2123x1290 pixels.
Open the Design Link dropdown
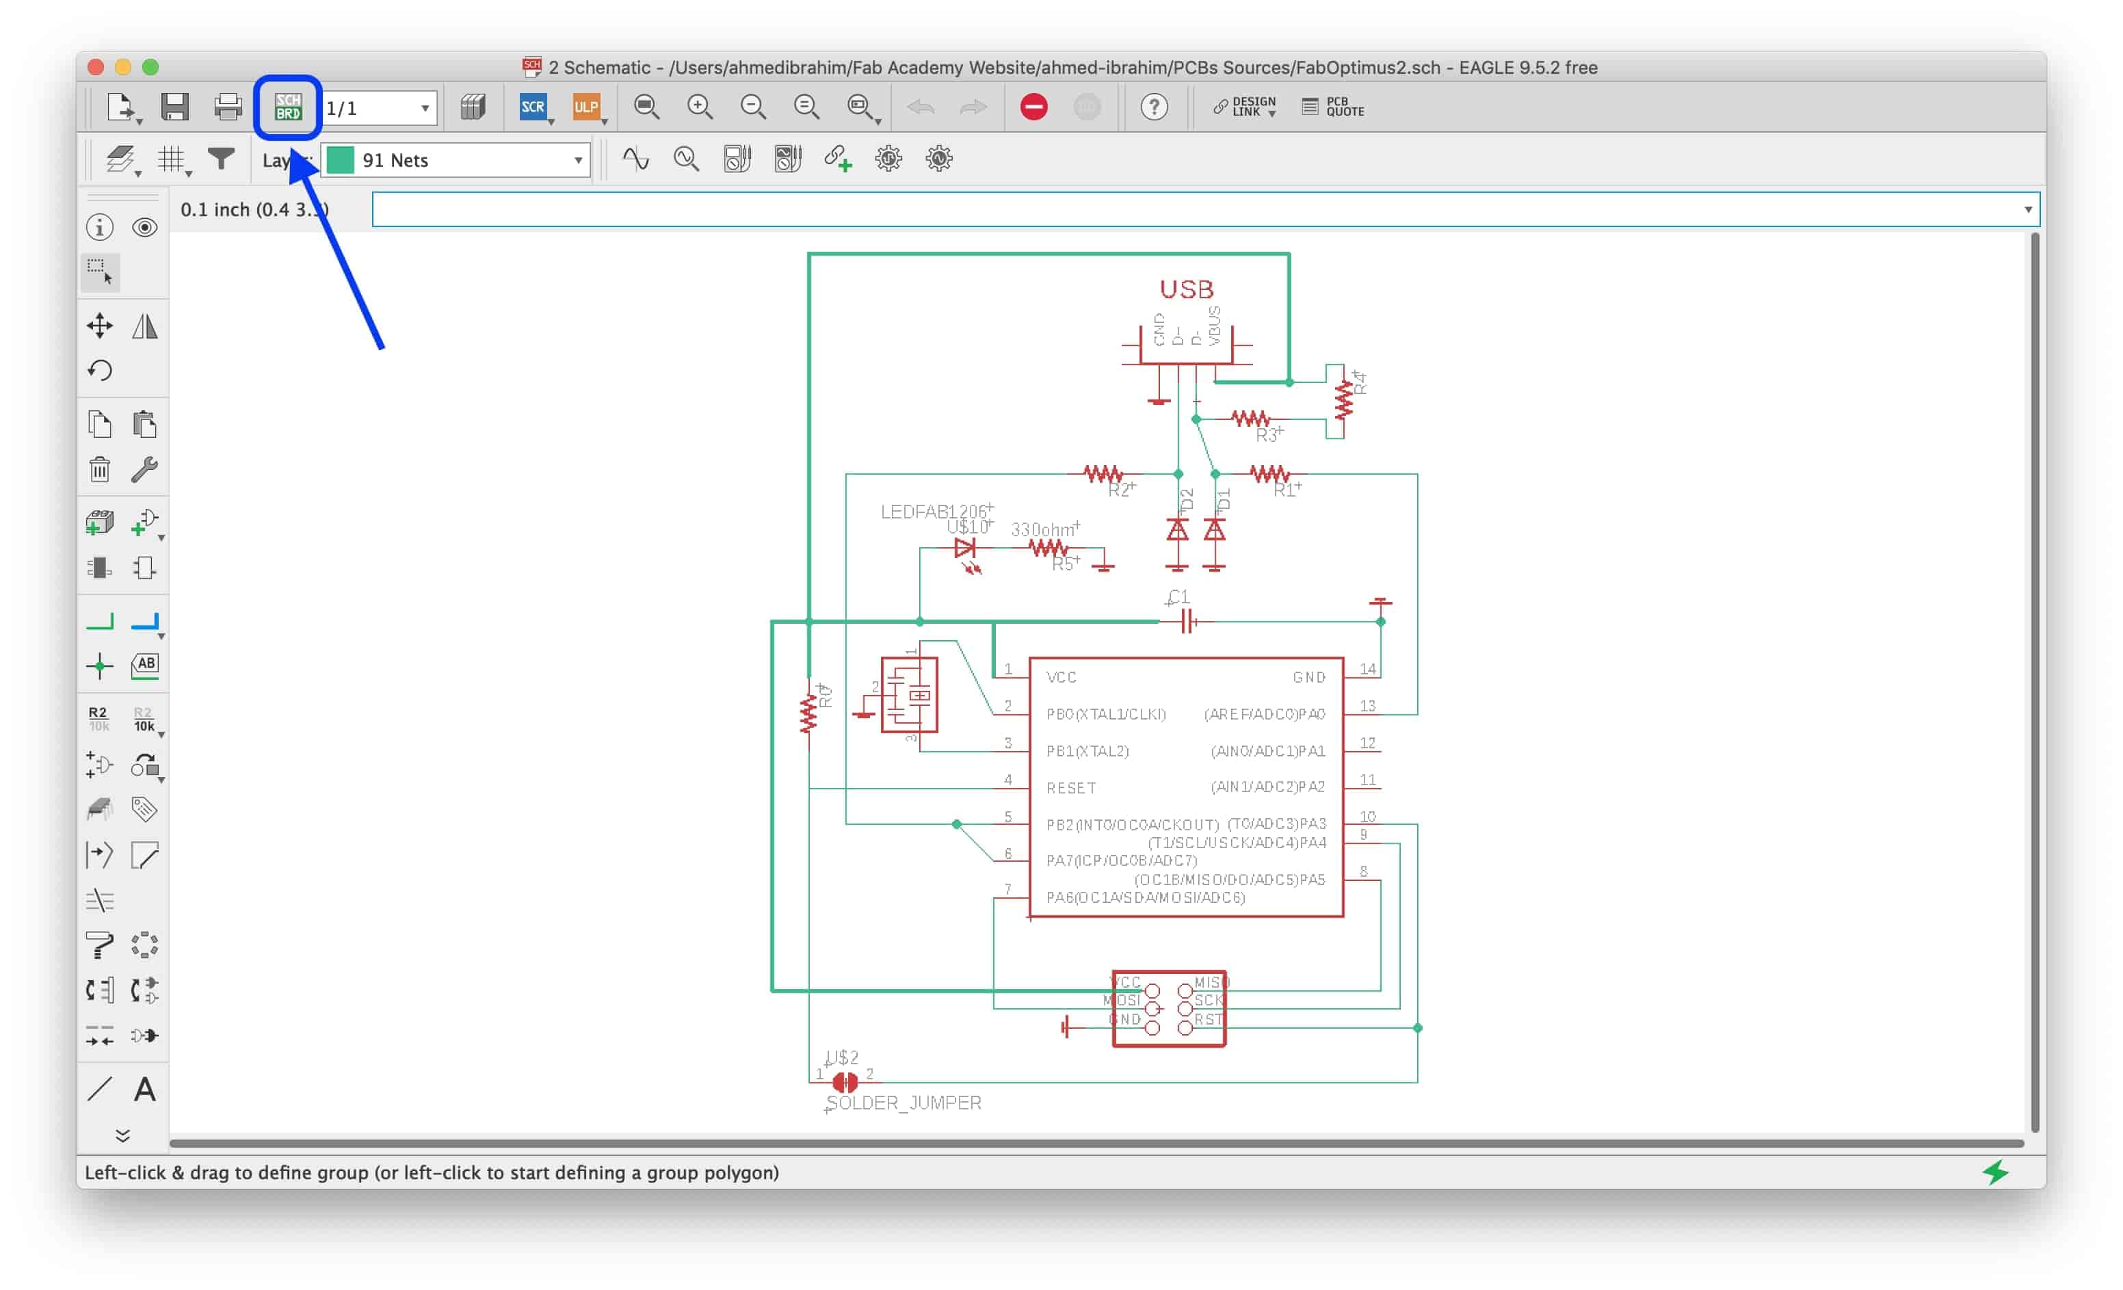point(1245,107)
